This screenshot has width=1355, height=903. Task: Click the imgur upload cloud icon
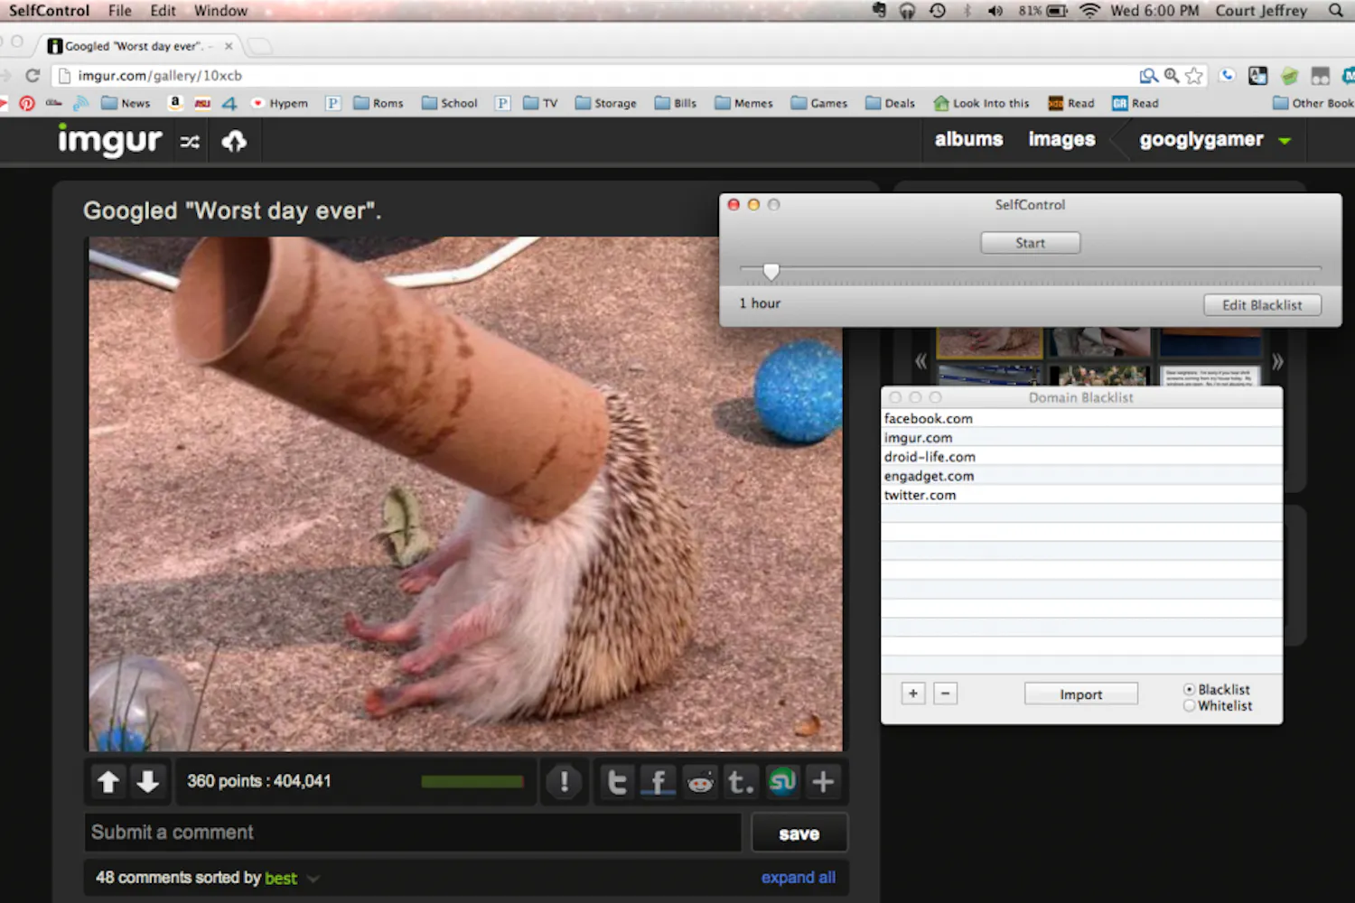(x=234, y=142)
